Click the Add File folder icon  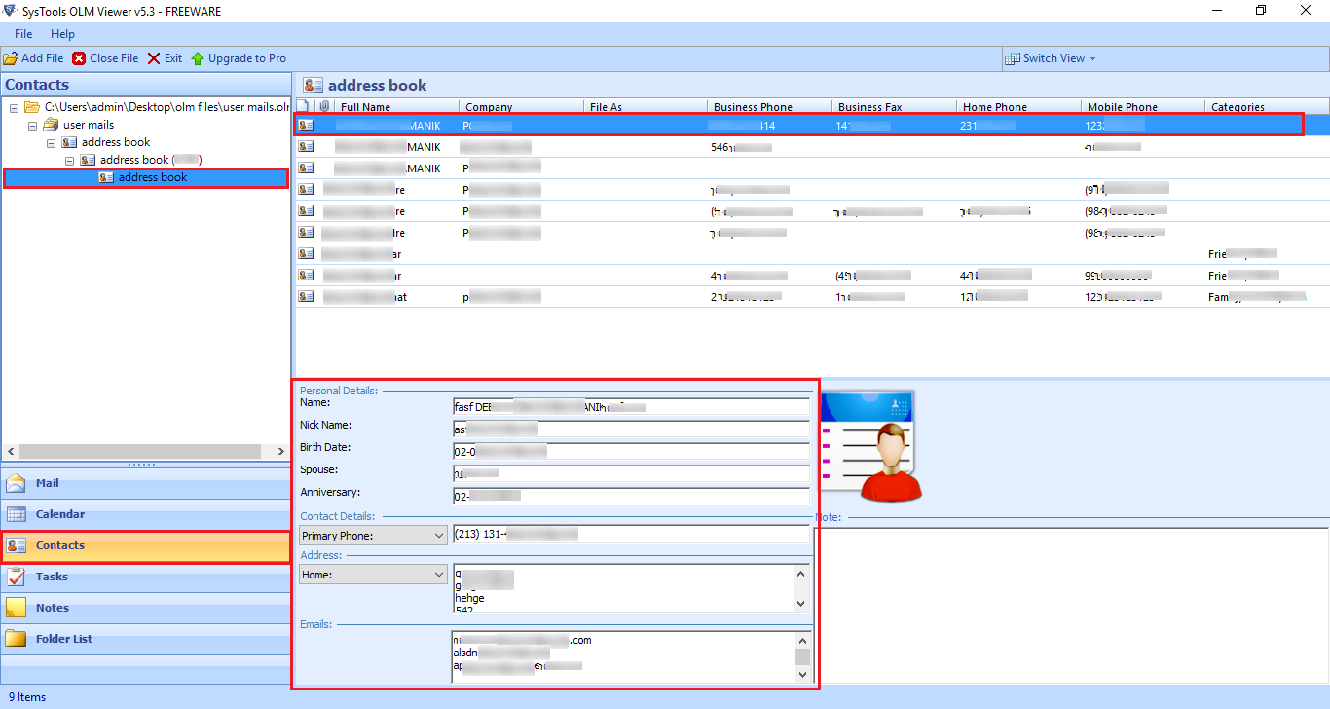pyautogui.click(x=11, y=58)
